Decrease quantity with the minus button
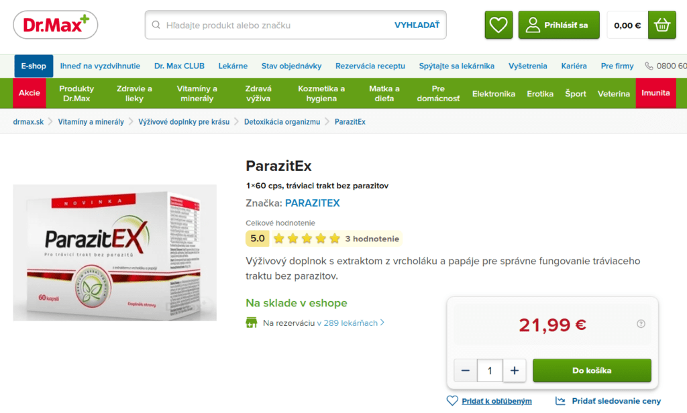Viewport: 687px width, 413px height. coord(466,371)
